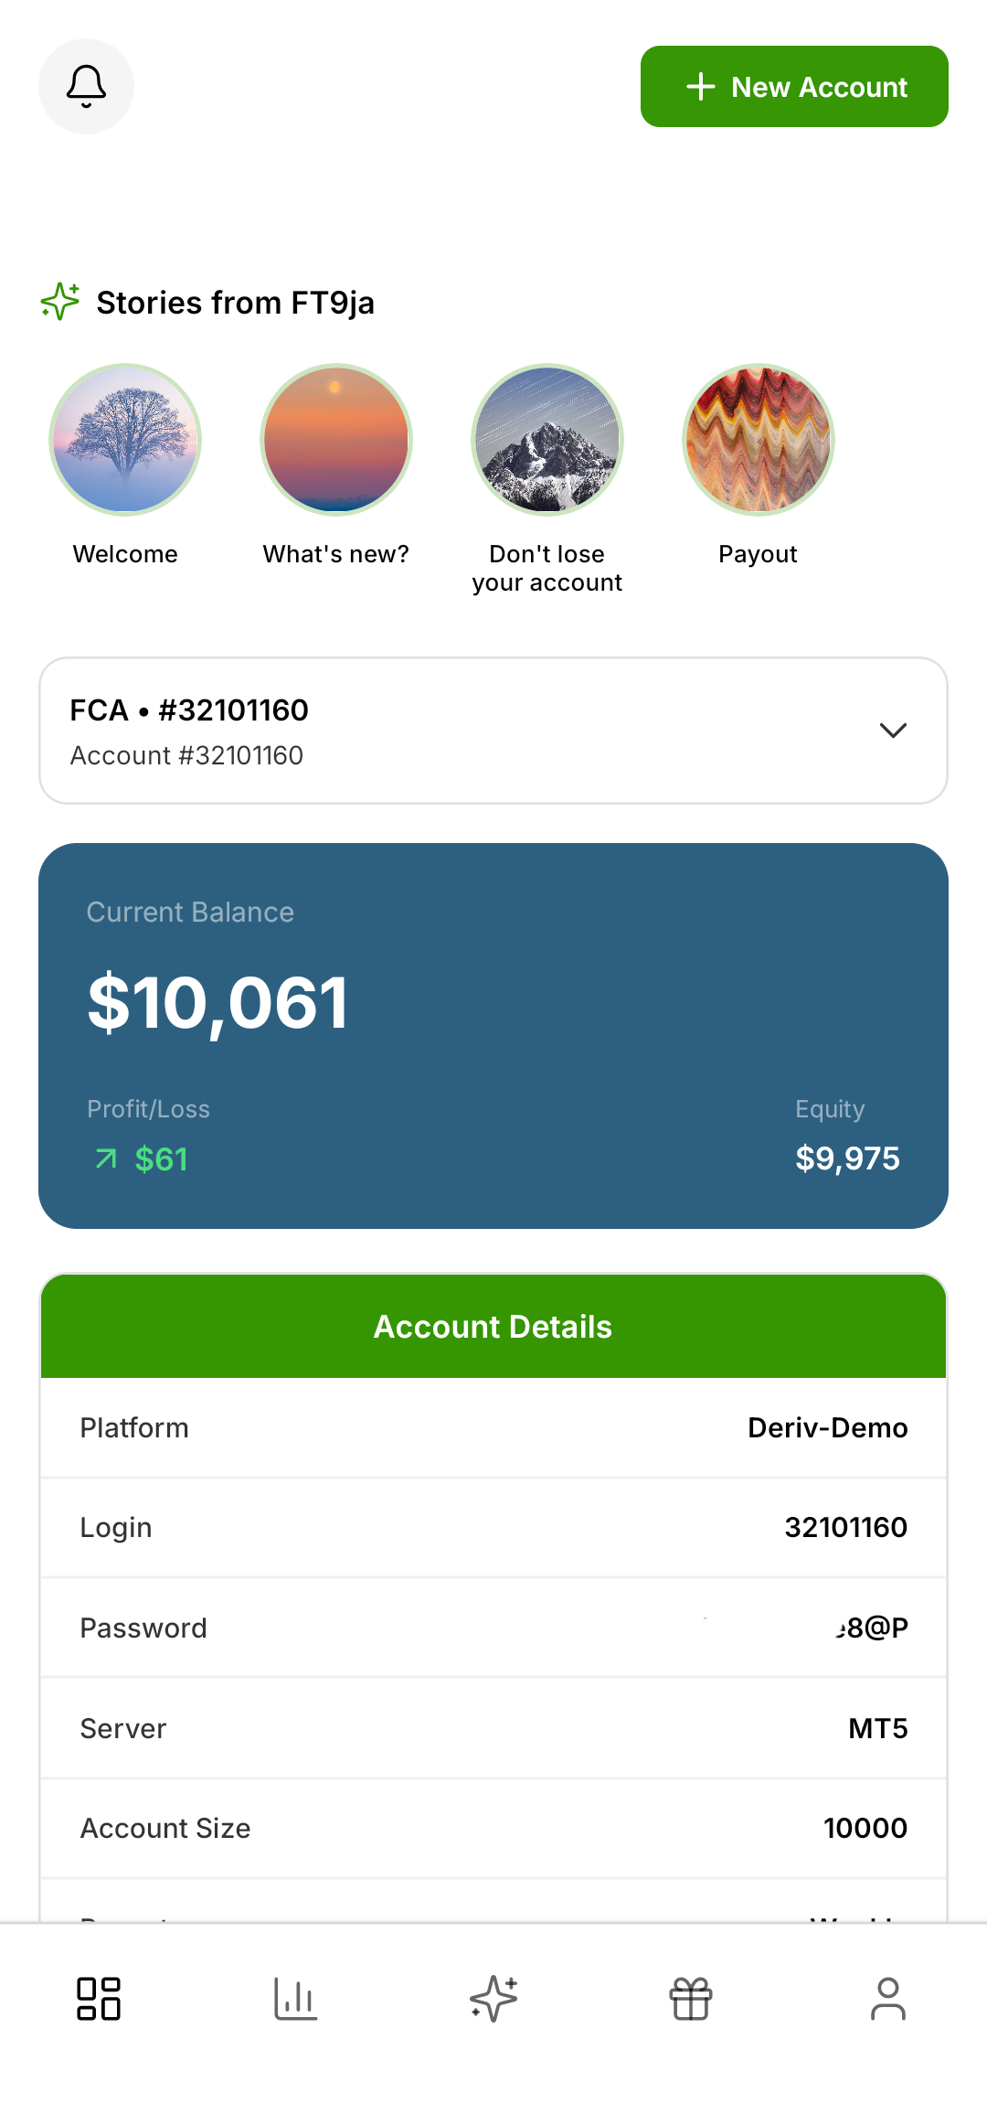Open Don't lose your account story

(547, 440)
